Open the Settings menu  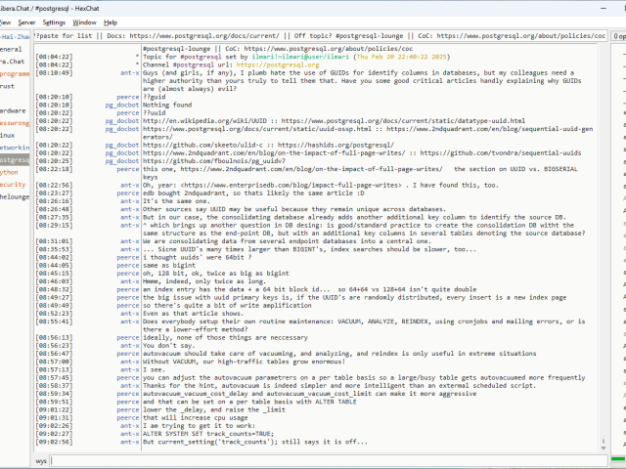54,21
